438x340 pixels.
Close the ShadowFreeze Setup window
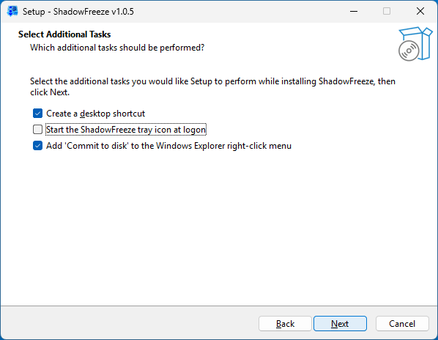(x=420, y=12)
